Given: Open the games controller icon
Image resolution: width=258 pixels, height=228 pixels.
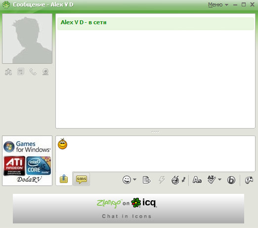Looking at the screenshot, I should (249, 180).
